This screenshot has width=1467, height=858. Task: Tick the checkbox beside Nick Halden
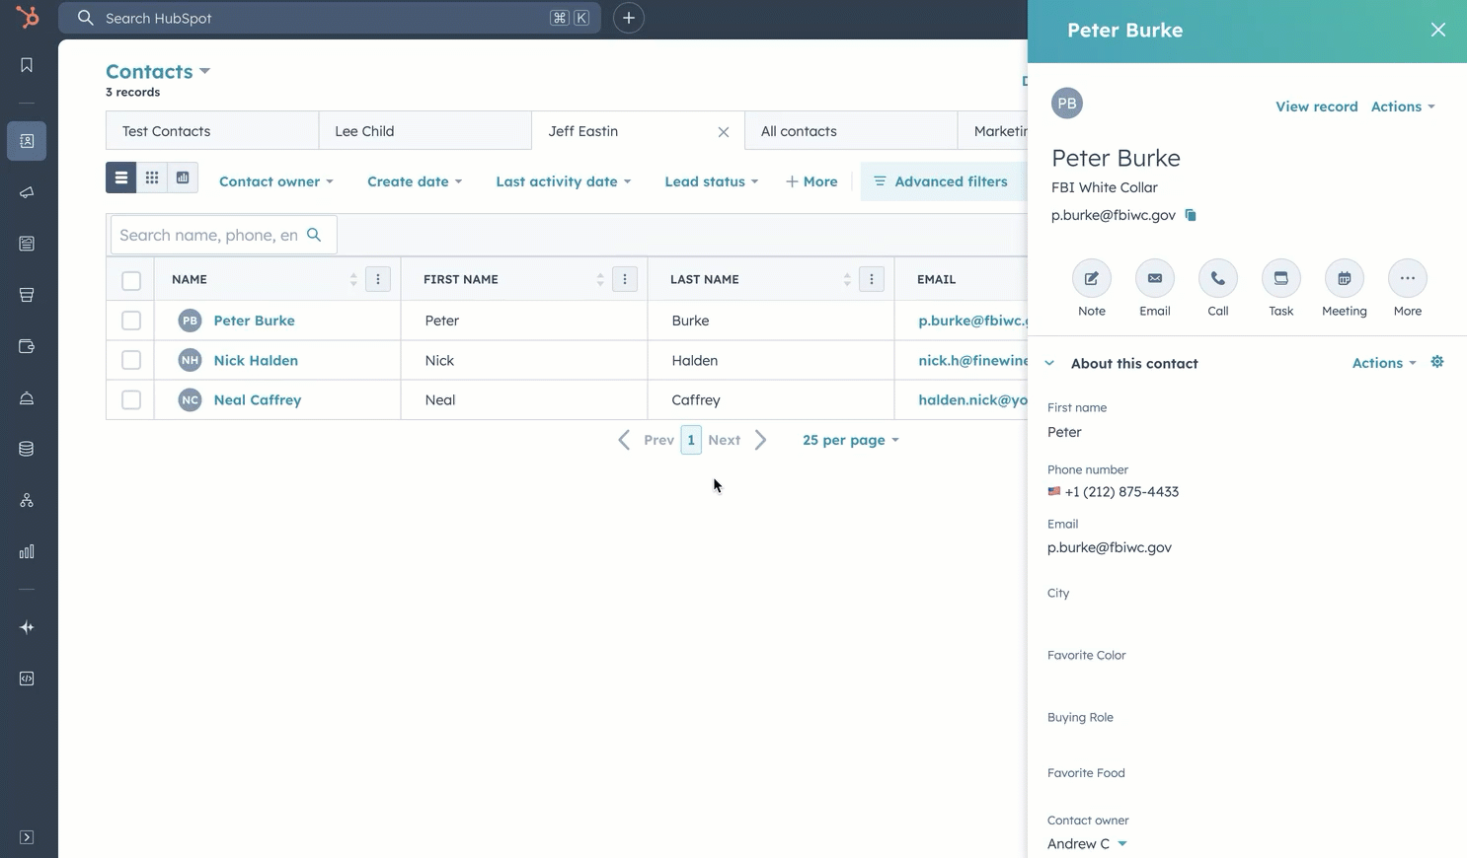(x=131, y=360)
